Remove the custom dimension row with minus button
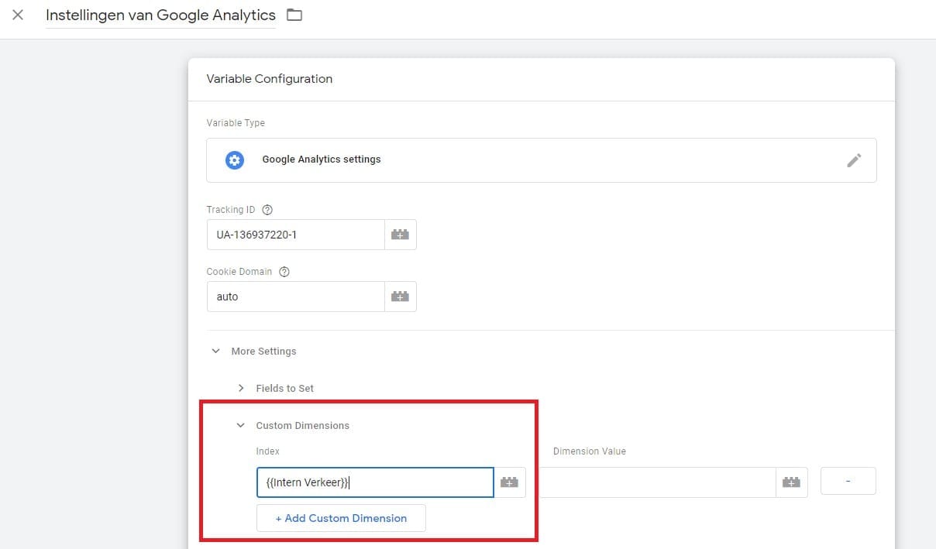936x549 pixels. tap(848, 481)
